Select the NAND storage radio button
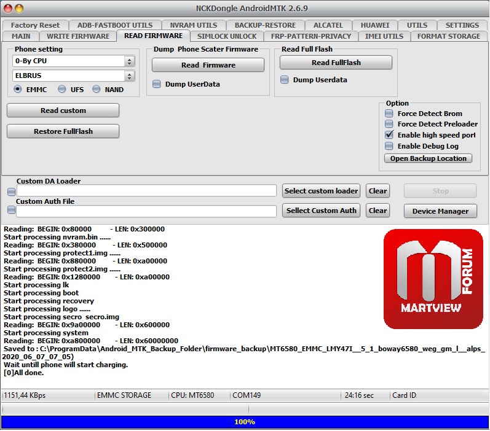 97,89
